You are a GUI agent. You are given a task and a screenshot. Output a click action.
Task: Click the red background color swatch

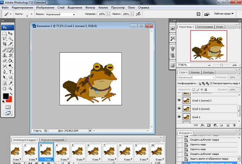pyautogui.click(x=10, y=100)
